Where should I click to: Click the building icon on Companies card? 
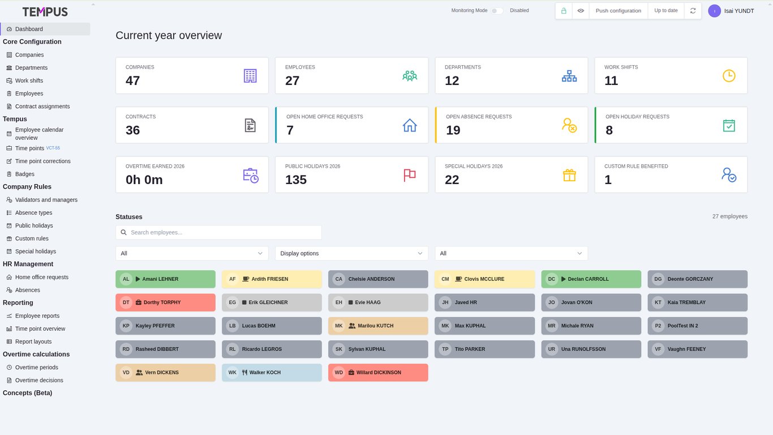pyautogui.click(x=250, y=75)
